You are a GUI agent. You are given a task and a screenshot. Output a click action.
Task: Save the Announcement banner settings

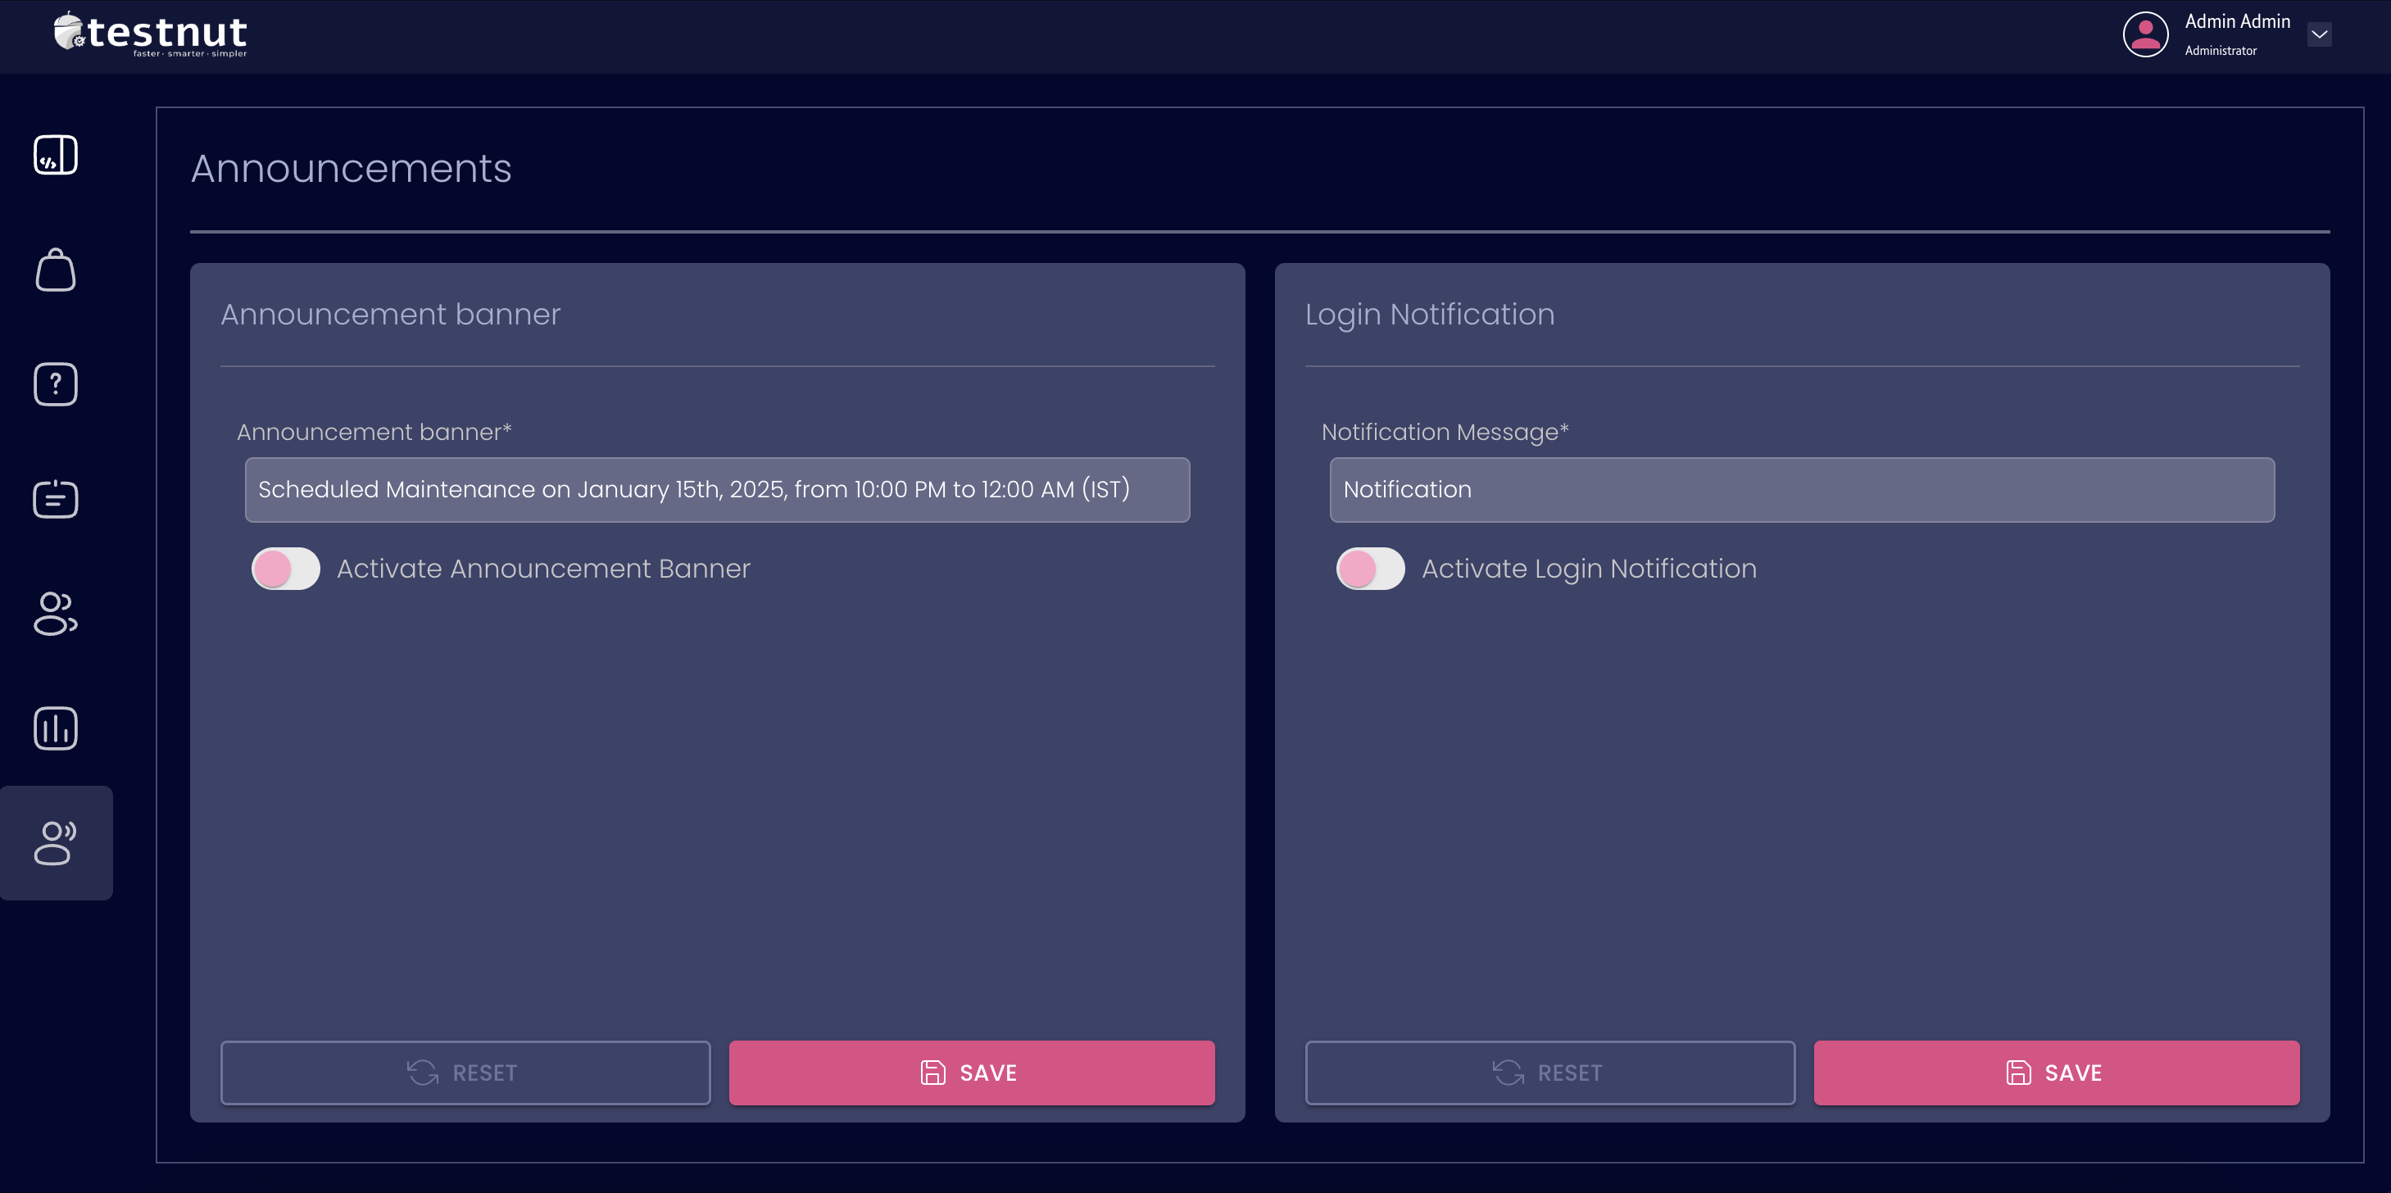(x=971, y=1073)
